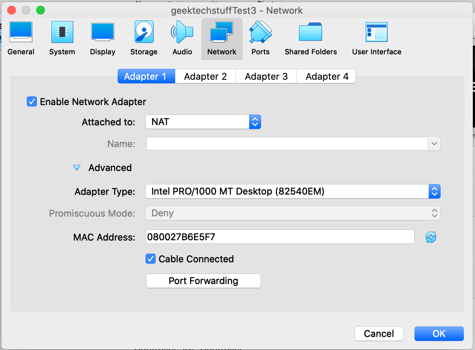
Task: Open the Shared Folders settings icon
Action: (311, 36)
